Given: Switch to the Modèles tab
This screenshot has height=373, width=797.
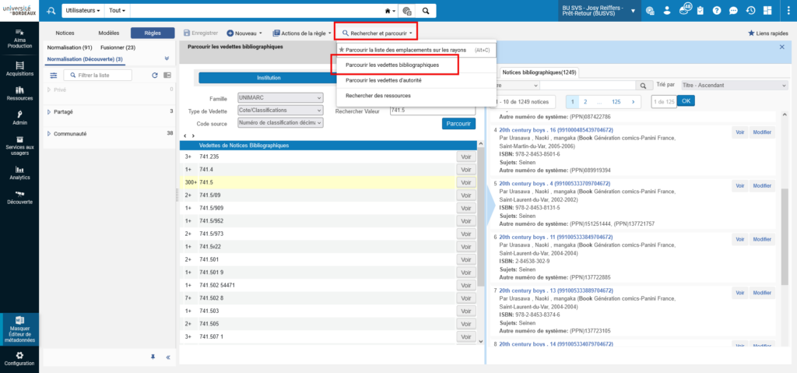Looking at the screenshot, I should (109, 33).
